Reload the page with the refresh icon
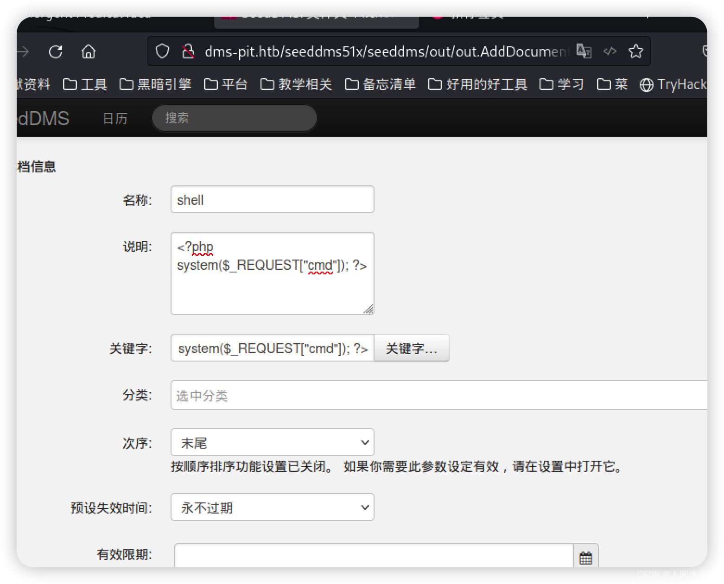 point(56,51)
